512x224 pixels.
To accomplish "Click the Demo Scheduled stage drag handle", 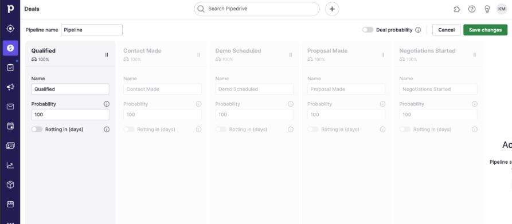I will click(291, 55).
